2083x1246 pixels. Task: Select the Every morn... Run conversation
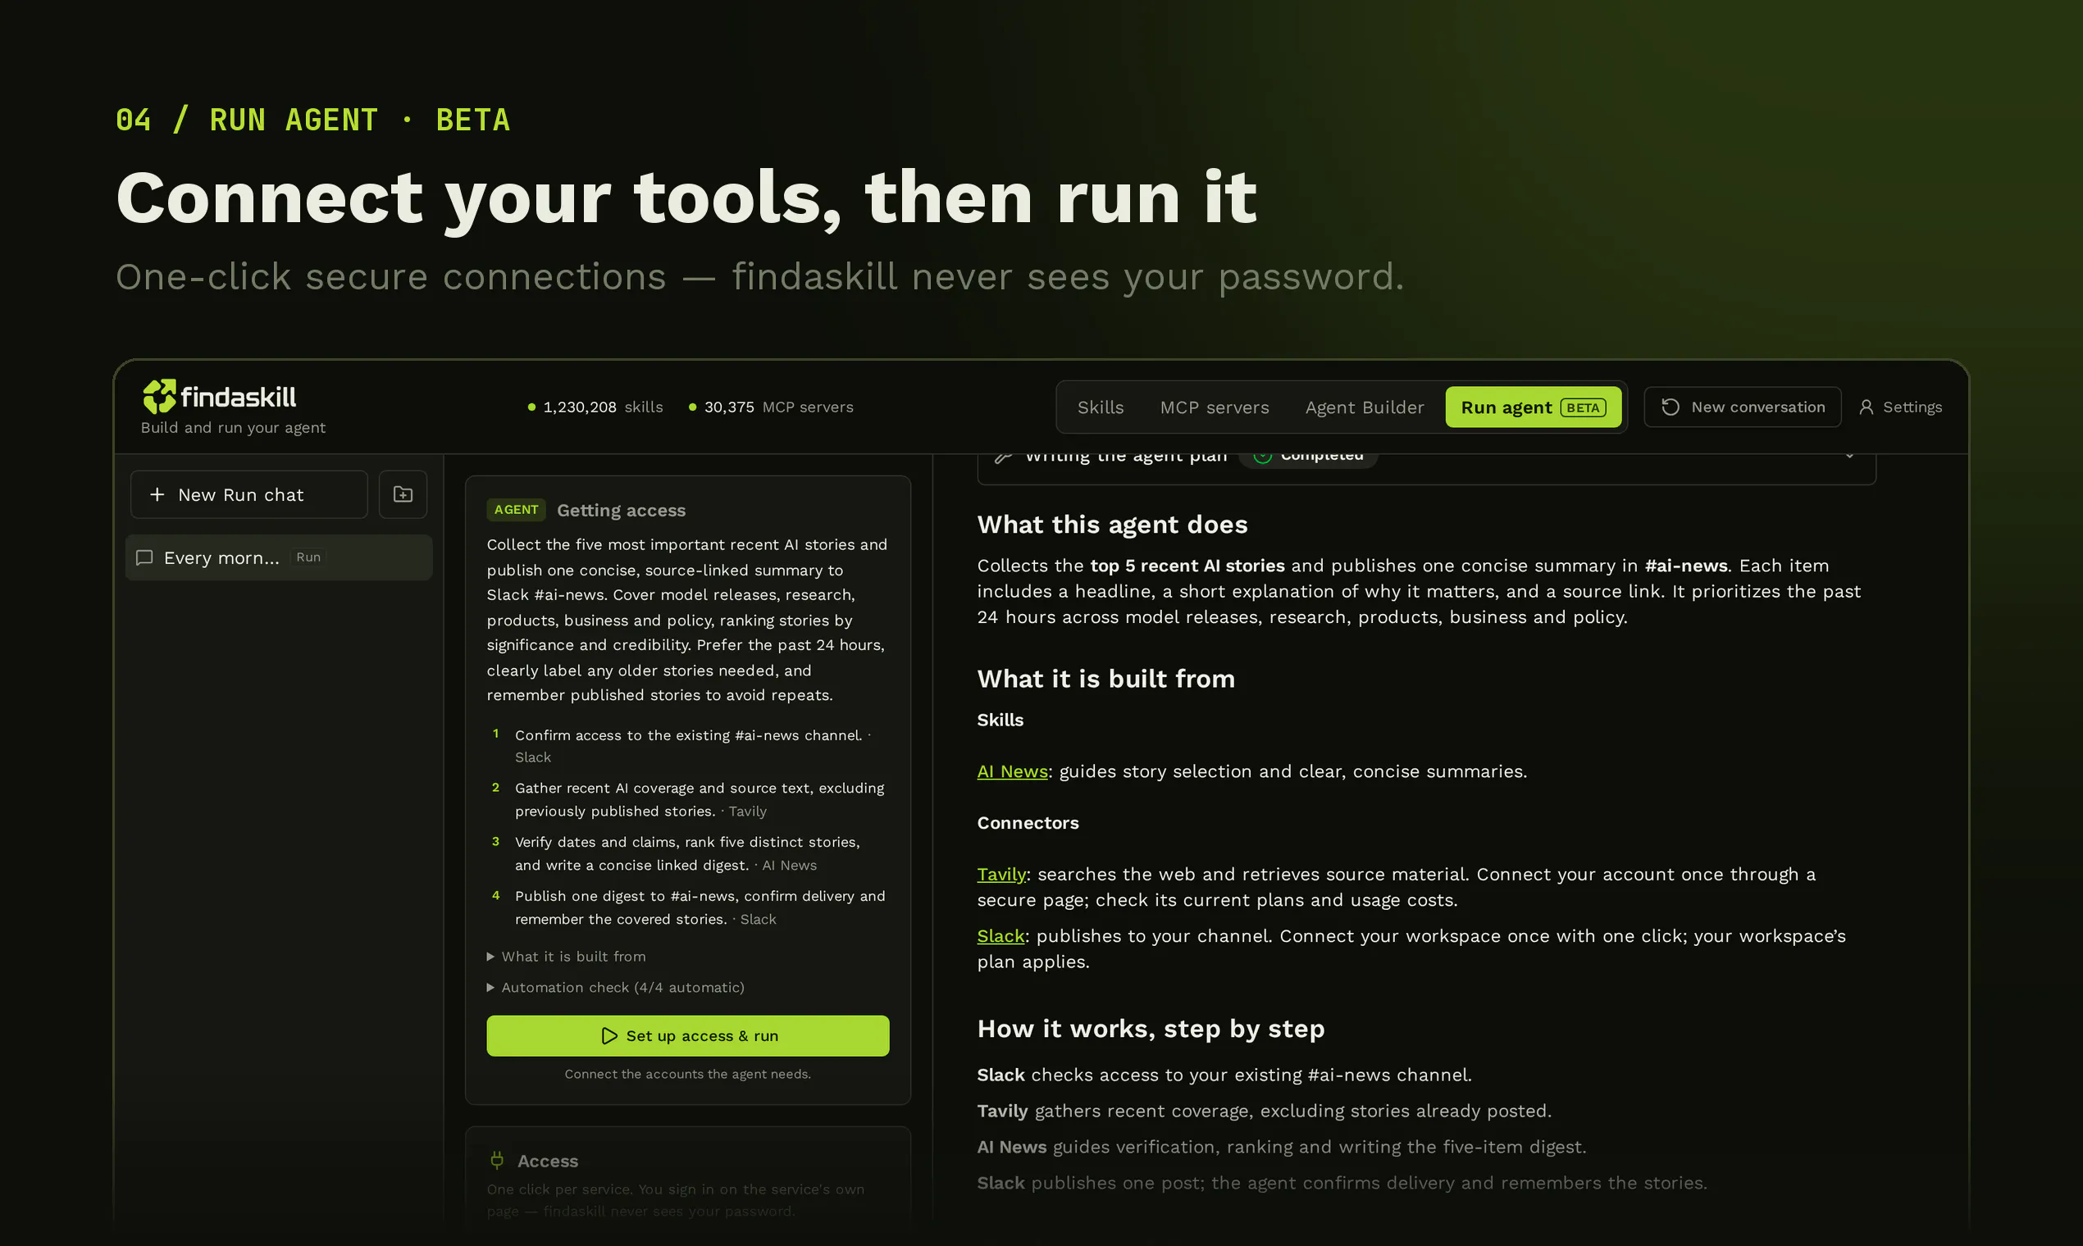pos(279,557)
